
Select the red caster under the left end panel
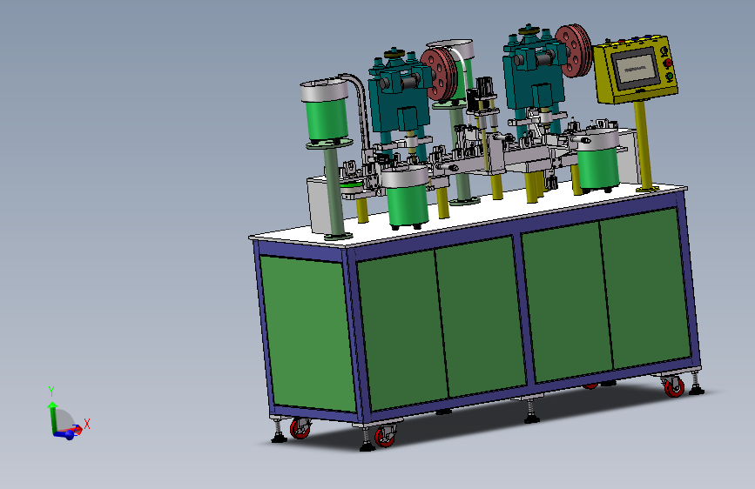300,428
